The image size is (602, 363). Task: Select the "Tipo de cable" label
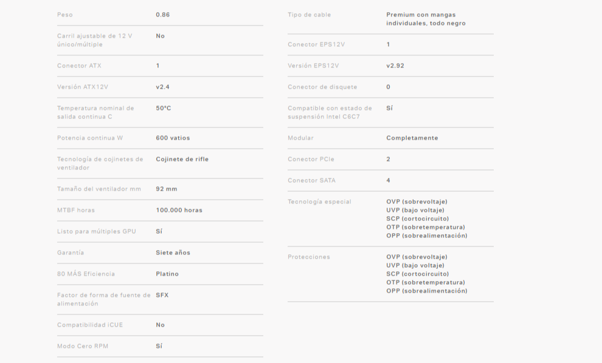pyautogui.click(x=309, y=15)
